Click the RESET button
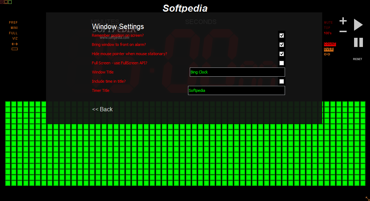The height and width of the screenshot is (201, 370). click(358, 59)
